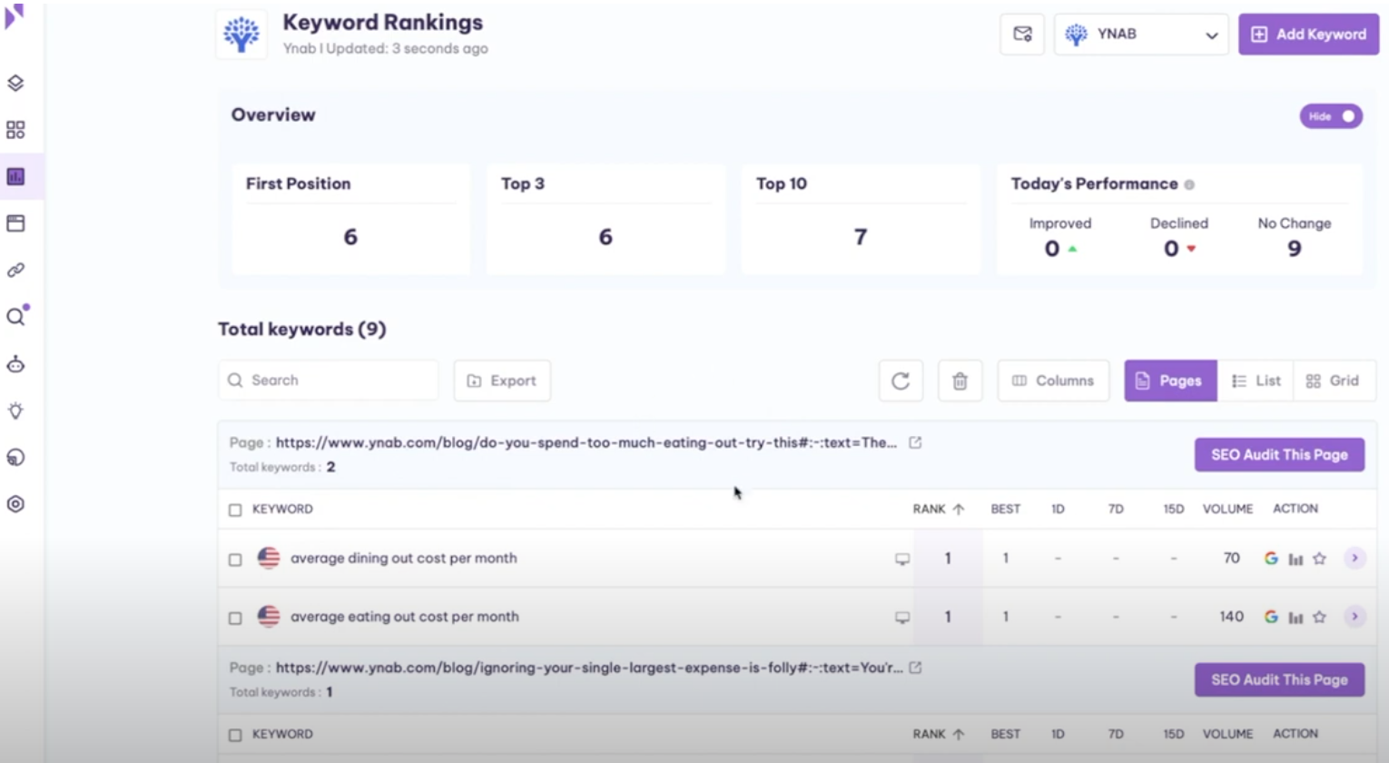Click in the keyword Search field
Screen dimensions: 1389x763
(x=328, y=381)
